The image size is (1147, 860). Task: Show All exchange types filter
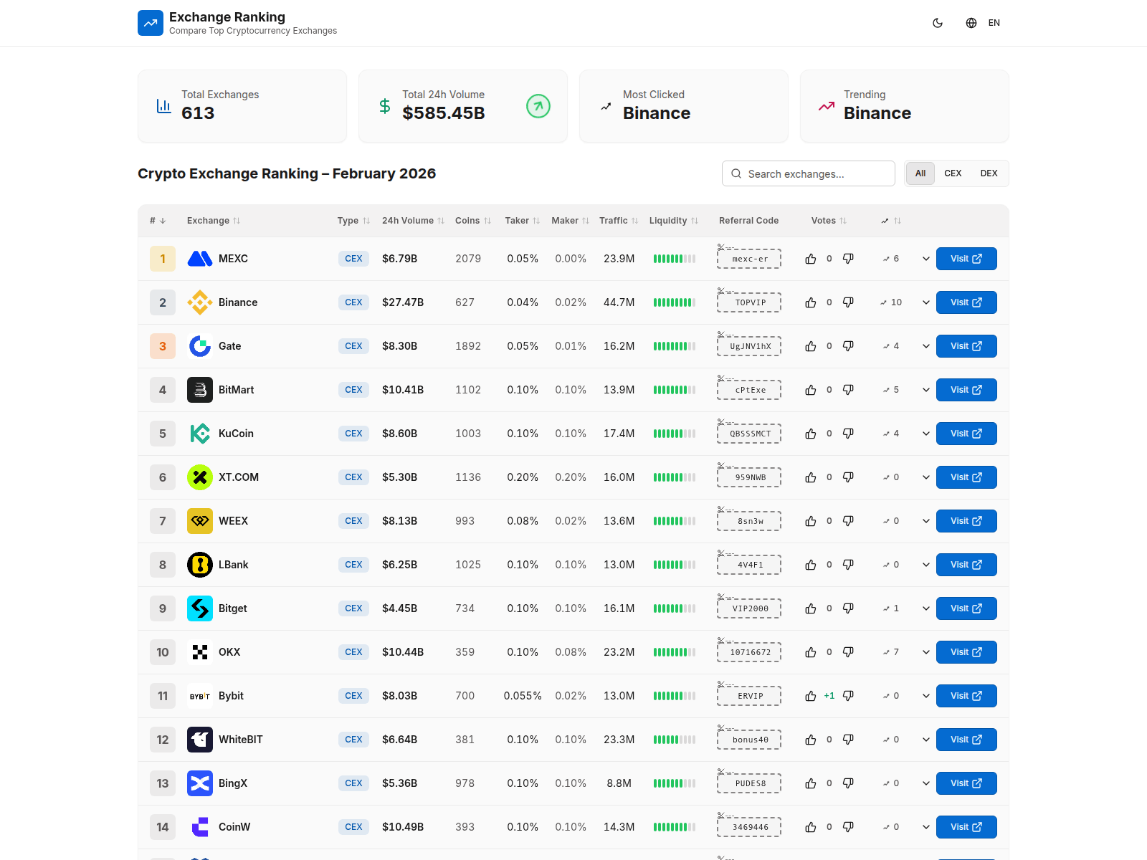coord(920,173)
